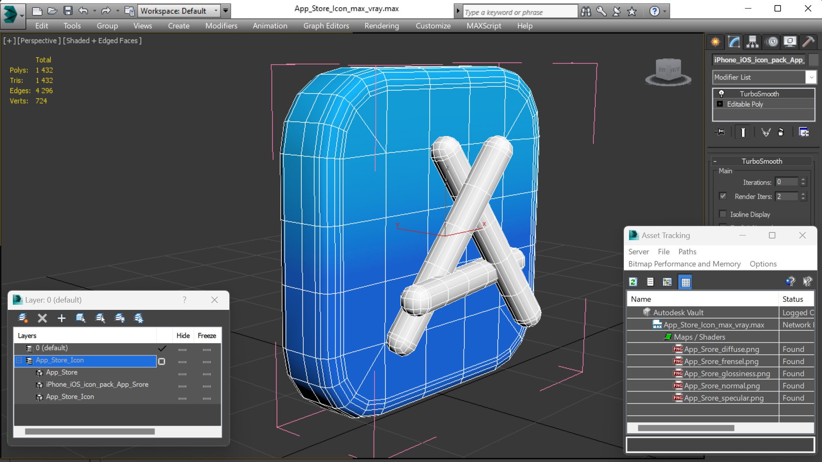The image size is (822, 462).
Task: Click the keyword search input field
Action: click(x=520, y=12)
